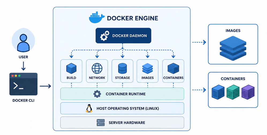This screenshot has height=135, width=267.
Task: Click the Docker whale logo
Action: coord(96,17)
